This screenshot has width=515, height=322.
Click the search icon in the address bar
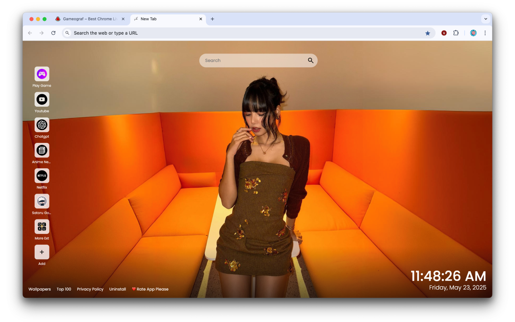68,33
